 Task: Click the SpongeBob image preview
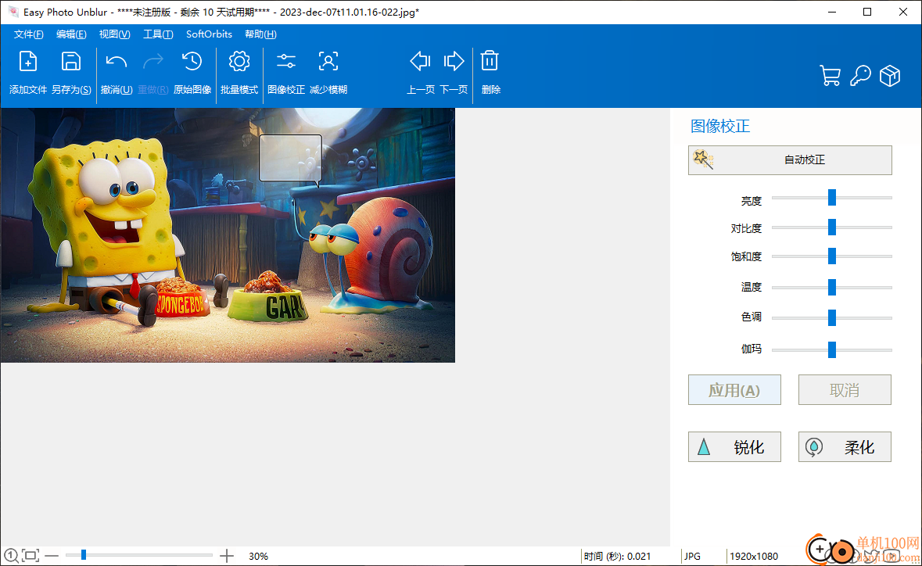point(228,235)
